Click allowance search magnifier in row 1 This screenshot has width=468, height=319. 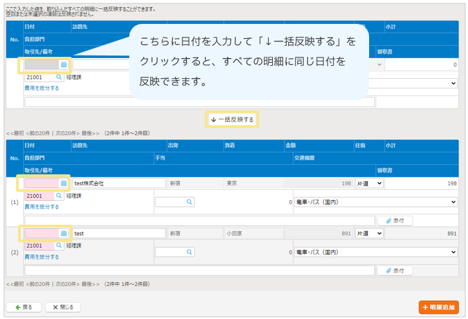pos(189,202)
